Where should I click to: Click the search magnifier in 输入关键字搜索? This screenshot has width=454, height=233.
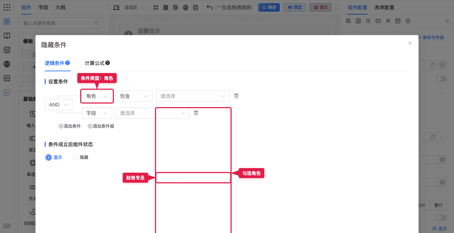96,23
